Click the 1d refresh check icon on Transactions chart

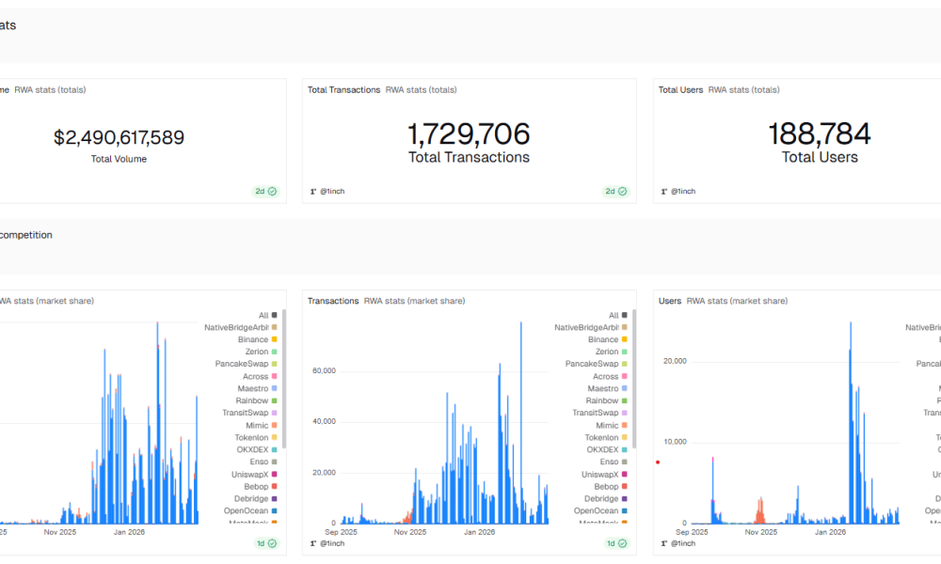[622, 543]
